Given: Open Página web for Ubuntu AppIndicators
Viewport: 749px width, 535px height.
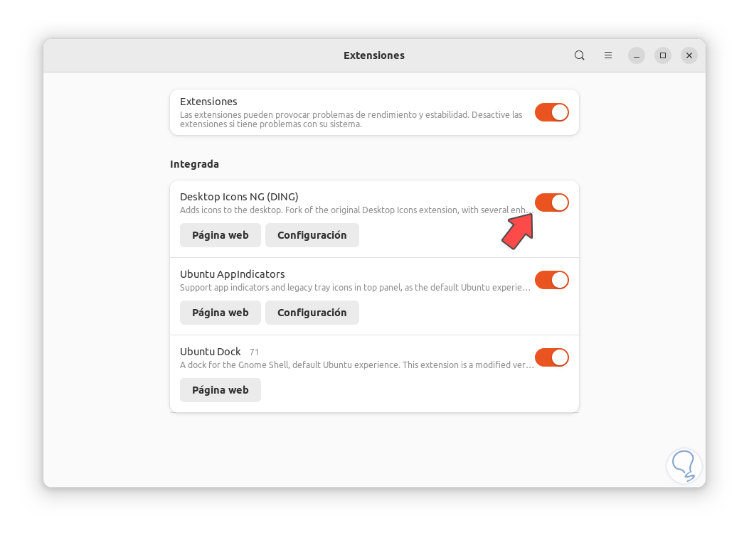Looking at the screenshot, I should [220, 312].
